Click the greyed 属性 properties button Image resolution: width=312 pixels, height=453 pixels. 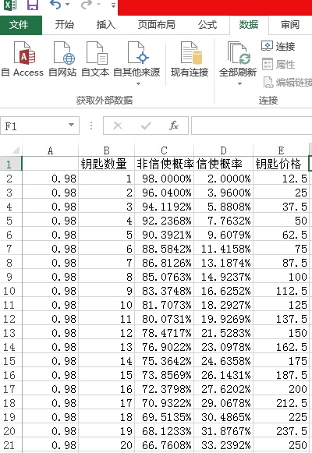pos(278,65)
